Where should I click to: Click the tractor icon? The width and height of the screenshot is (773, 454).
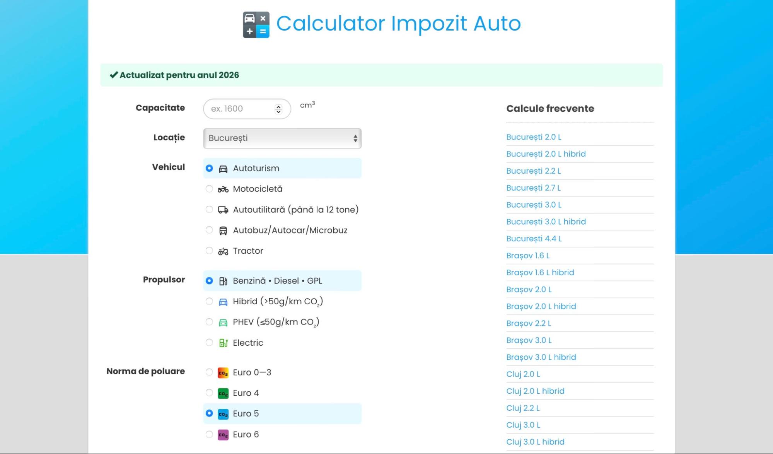223,251
